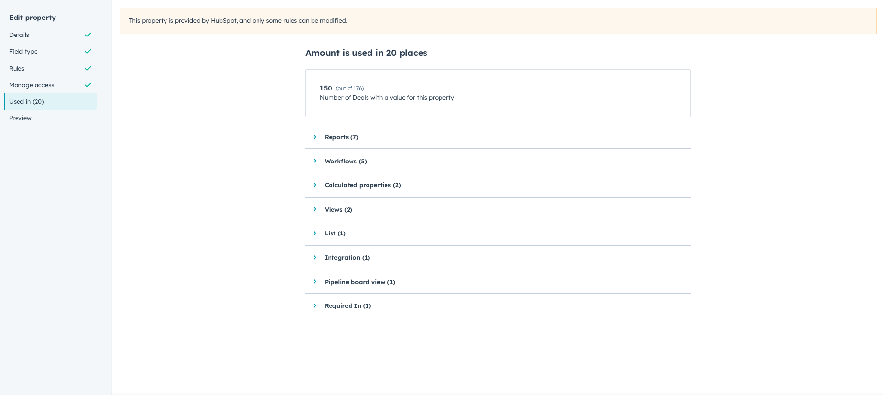Click the HubSpot property warning banner
The image size is (883, 395).
(x=497, y=21)
